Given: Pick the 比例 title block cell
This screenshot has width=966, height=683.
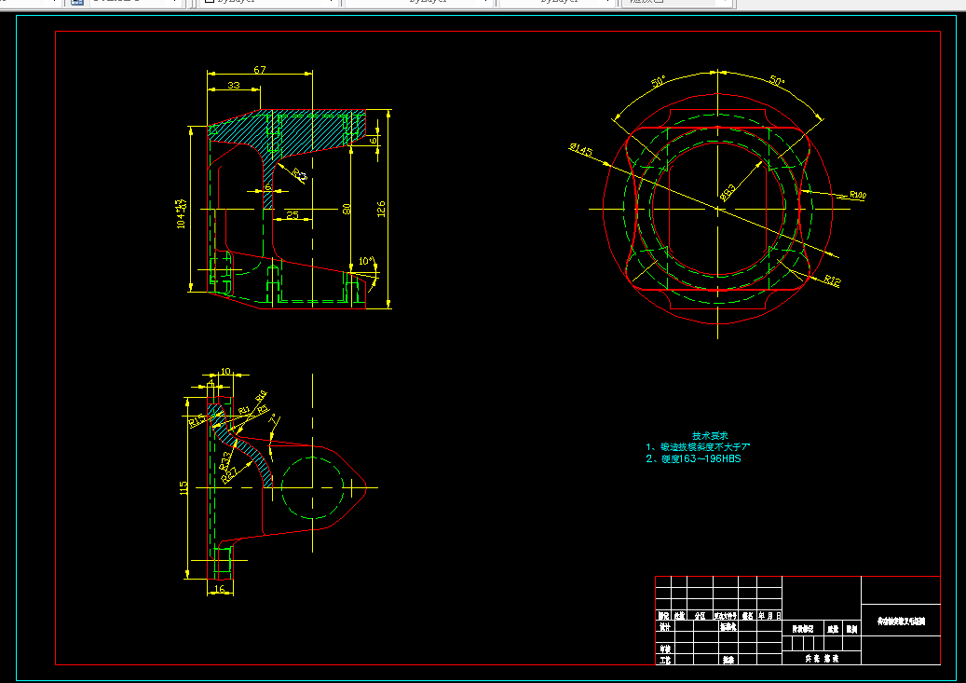Looking at the screenshot, I should [x=851, y=629].
